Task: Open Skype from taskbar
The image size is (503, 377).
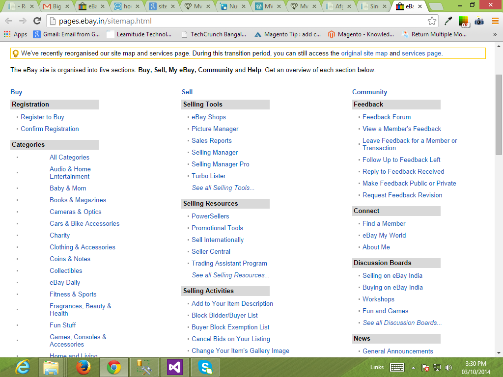Action: coord(205,367)
